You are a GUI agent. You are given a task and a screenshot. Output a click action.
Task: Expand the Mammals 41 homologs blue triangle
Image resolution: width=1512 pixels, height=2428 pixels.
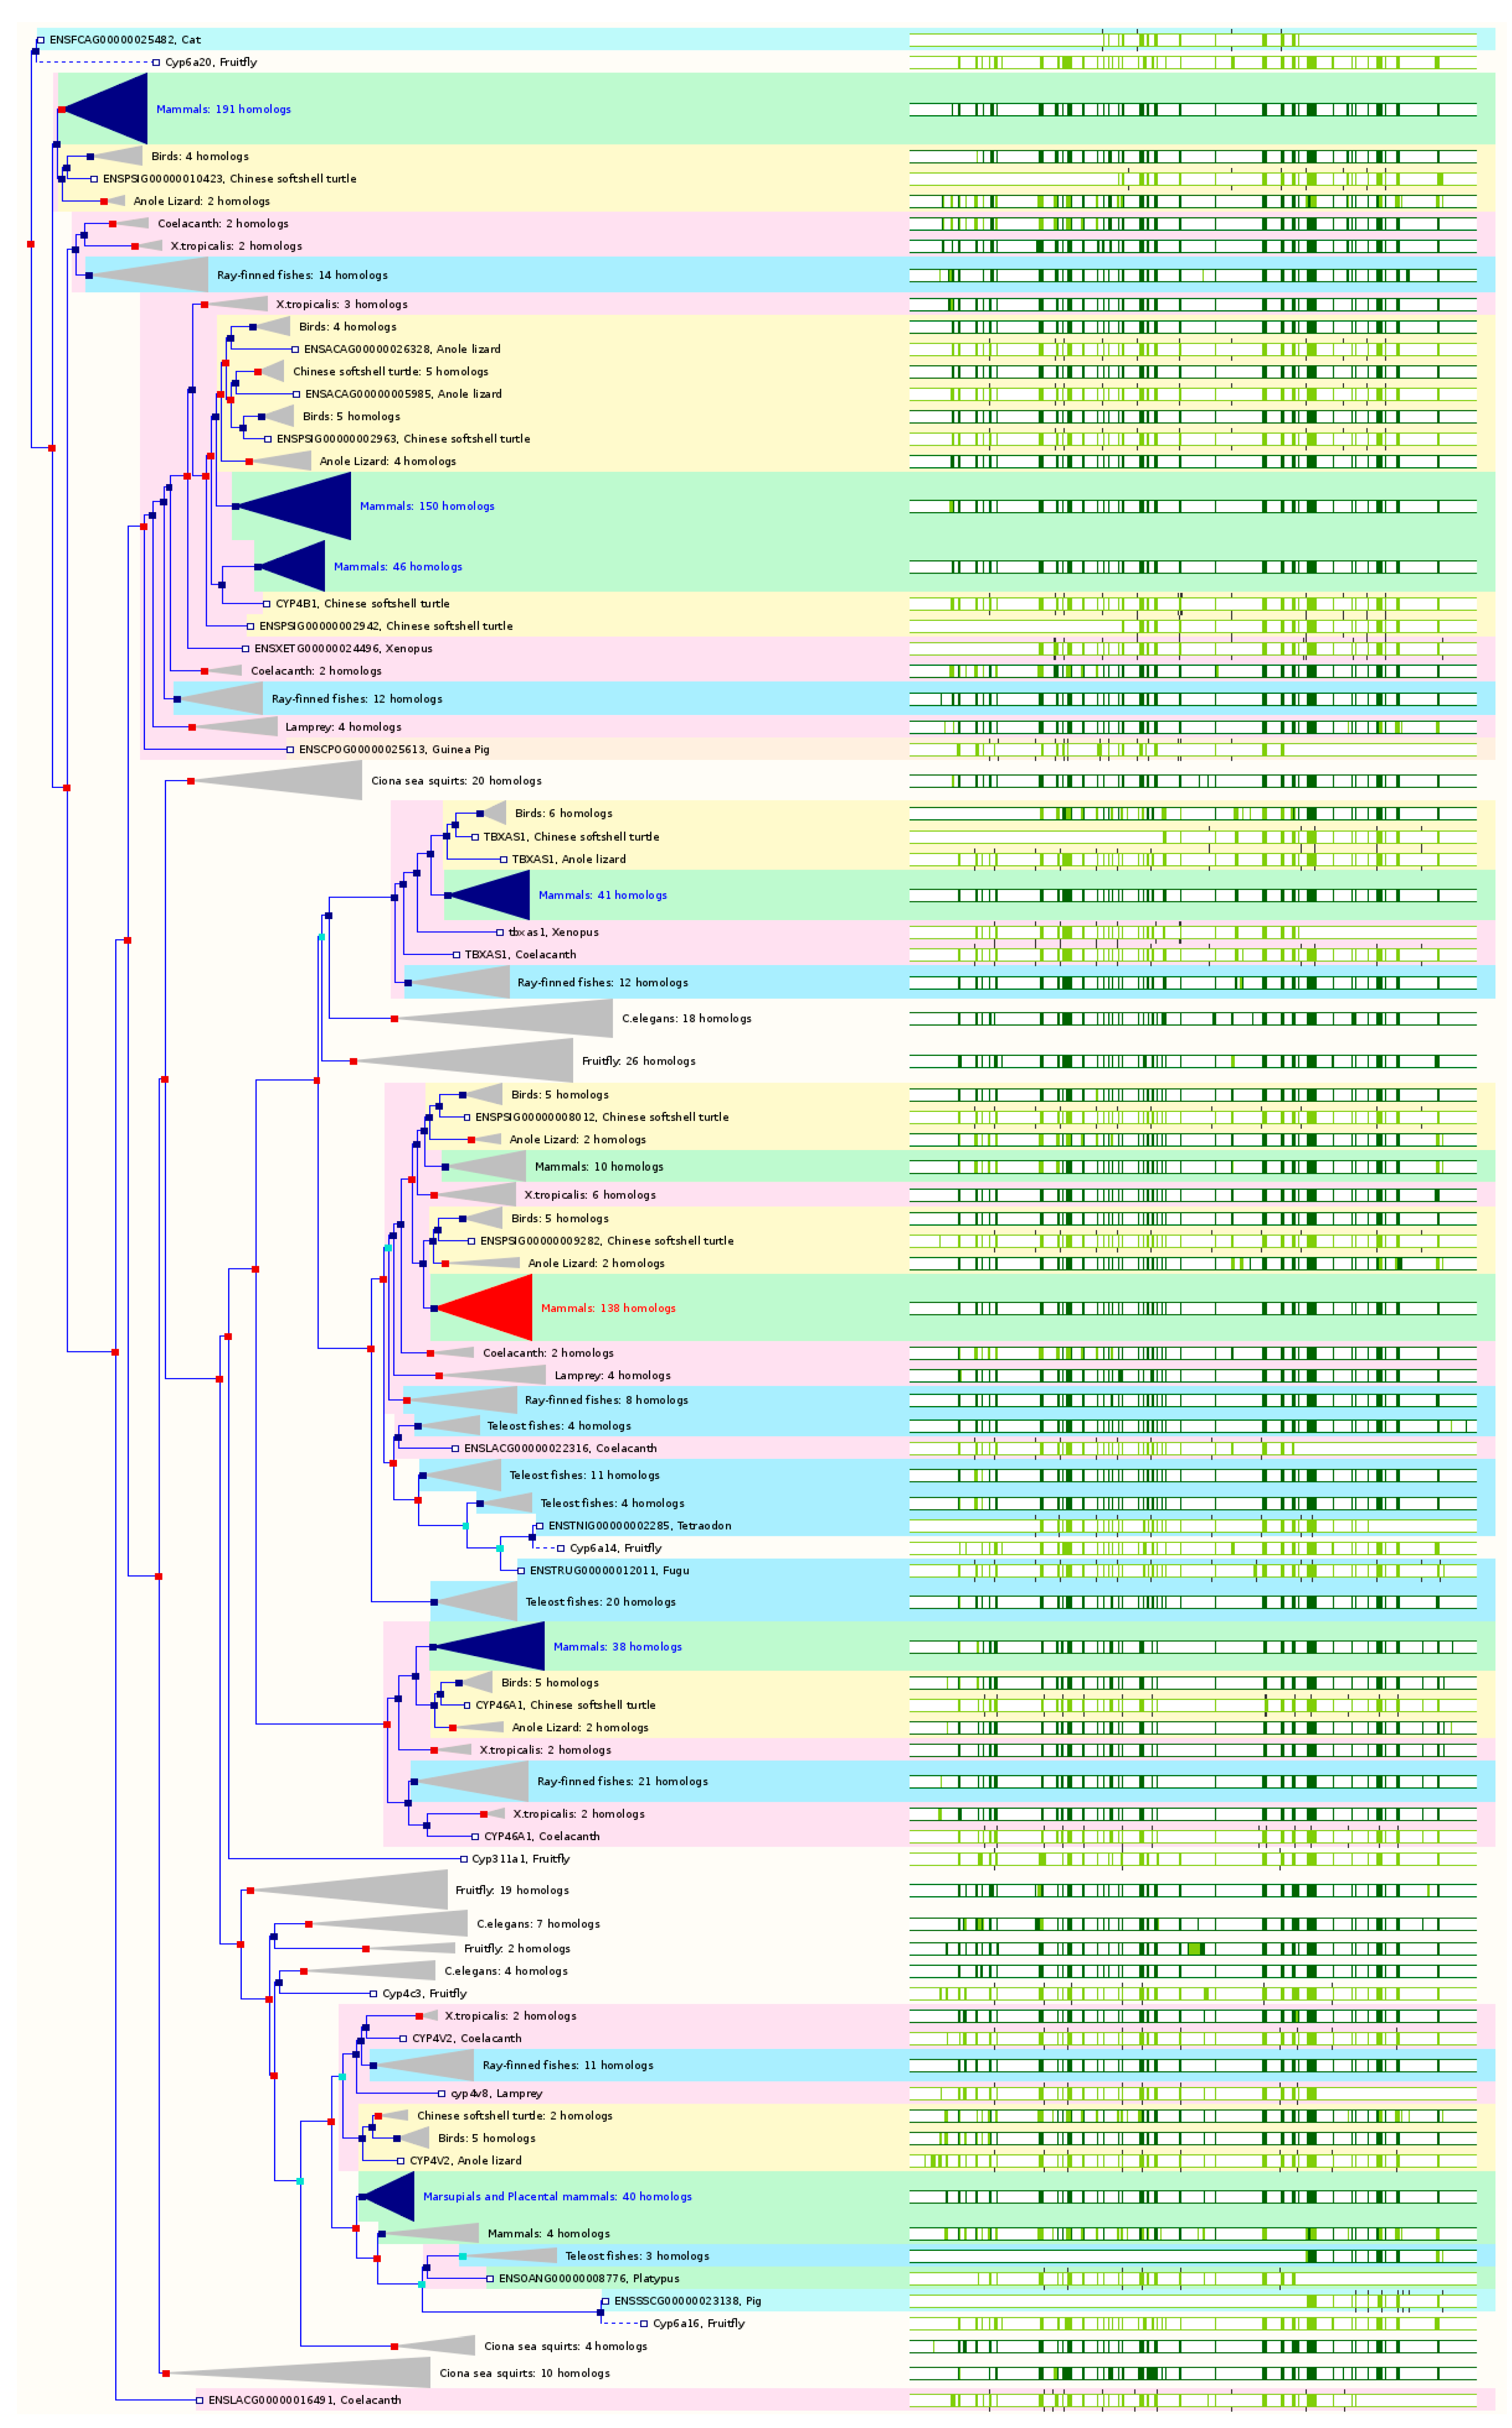[489, 895]
